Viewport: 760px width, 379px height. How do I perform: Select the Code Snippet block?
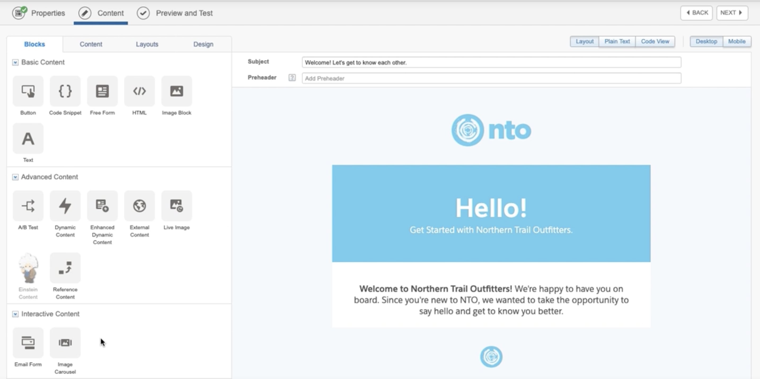pyautogui.click(x=65, y=91)
